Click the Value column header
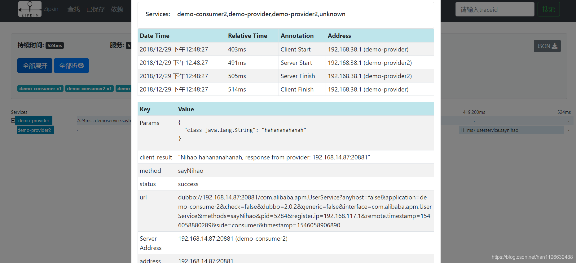576x263 pixels. [305, 109]
